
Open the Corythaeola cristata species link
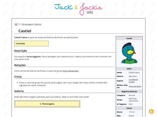[133, 81]
